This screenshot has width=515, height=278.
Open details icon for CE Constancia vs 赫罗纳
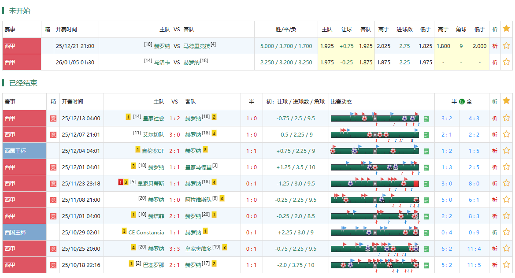click(426, 232)
